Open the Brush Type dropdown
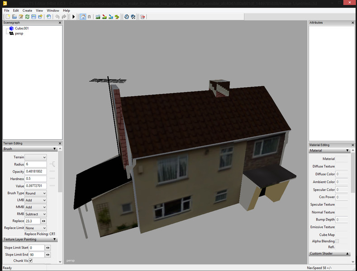Image resolution: width=357 pixels, height=271 pixels. tap(36, 193)
